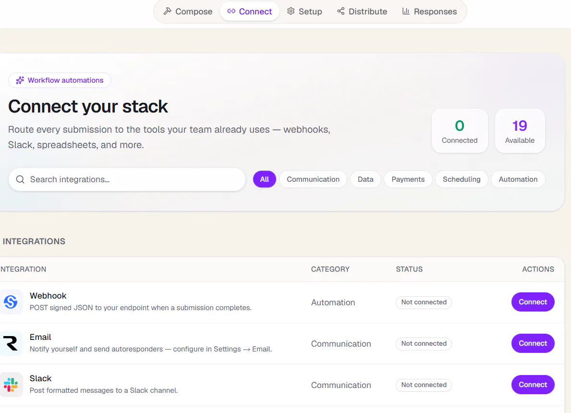Click the INTEGRATIONS section heading
This screenshot has height=413, width=571.
[34, 241]
